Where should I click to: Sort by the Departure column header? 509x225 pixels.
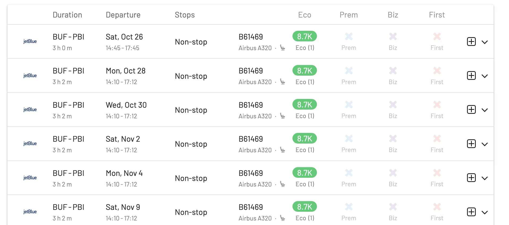pos(123,15)
